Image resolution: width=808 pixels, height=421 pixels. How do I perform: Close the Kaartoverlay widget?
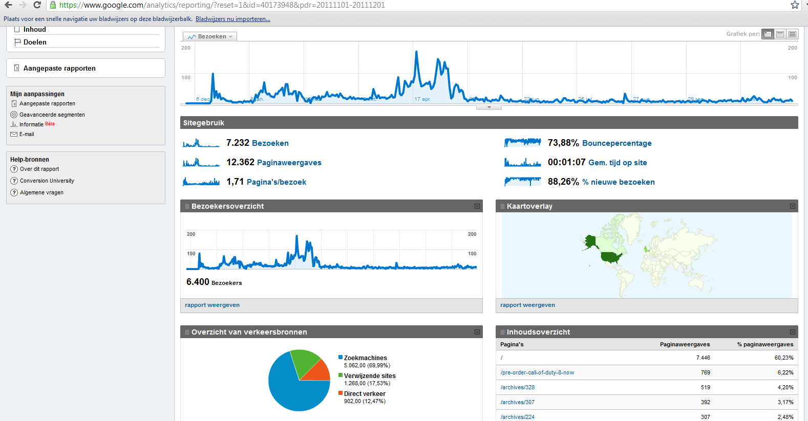pos(793,206)
